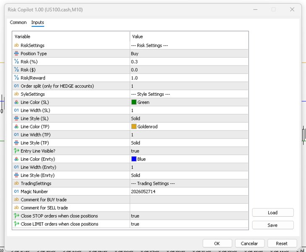Click the Goldenrod color swatch
The width and height of the screenshot is (306, 252).
coord(134,126)
